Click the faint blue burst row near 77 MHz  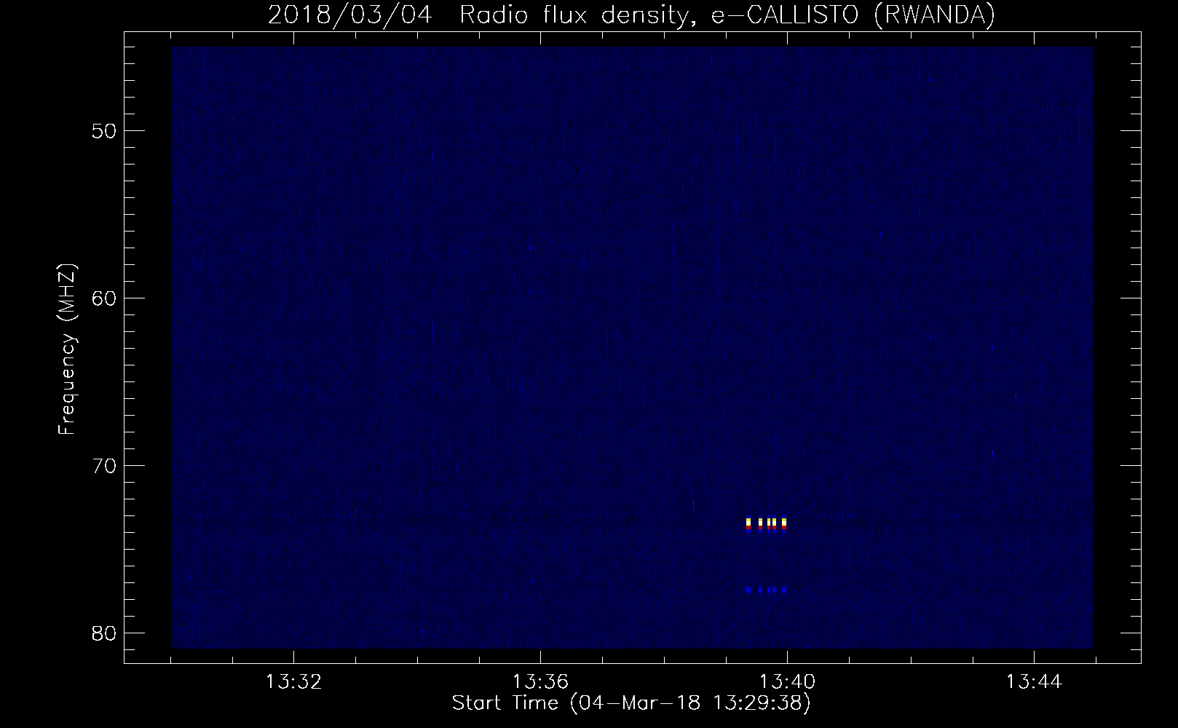tap(767, 590)
